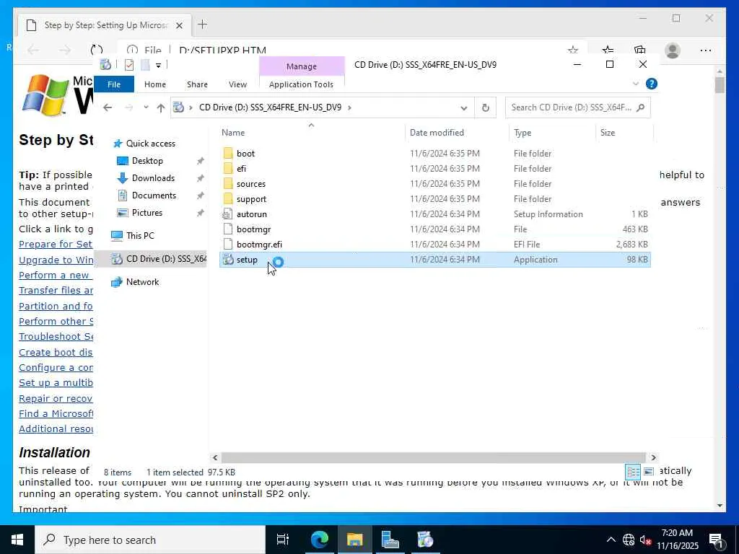Viewport: 739px width, 554px height.
Task: Click the browser tab Step by Step
Action: coord(105,25)
